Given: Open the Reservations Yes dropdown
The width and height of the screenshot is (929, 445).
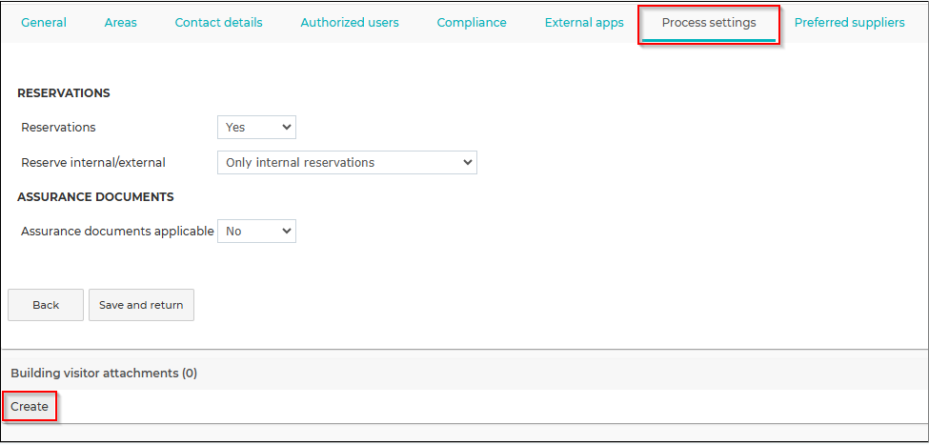Looking at the screenshot, I should pos(256,128).
